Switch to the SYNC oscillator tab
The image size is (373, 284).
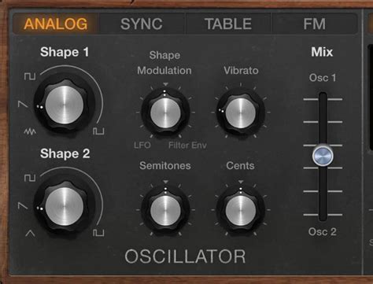142,24
